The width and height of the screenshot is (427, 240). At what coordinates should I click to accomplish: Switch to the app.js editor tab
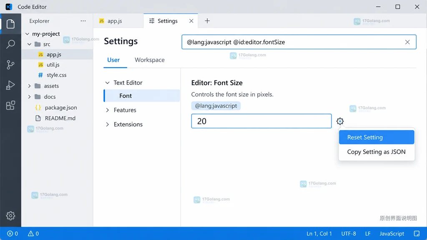[x=118, y=21]
